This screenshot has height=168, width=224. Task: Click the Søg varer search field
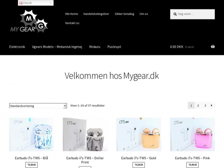(x=192, y=14)
